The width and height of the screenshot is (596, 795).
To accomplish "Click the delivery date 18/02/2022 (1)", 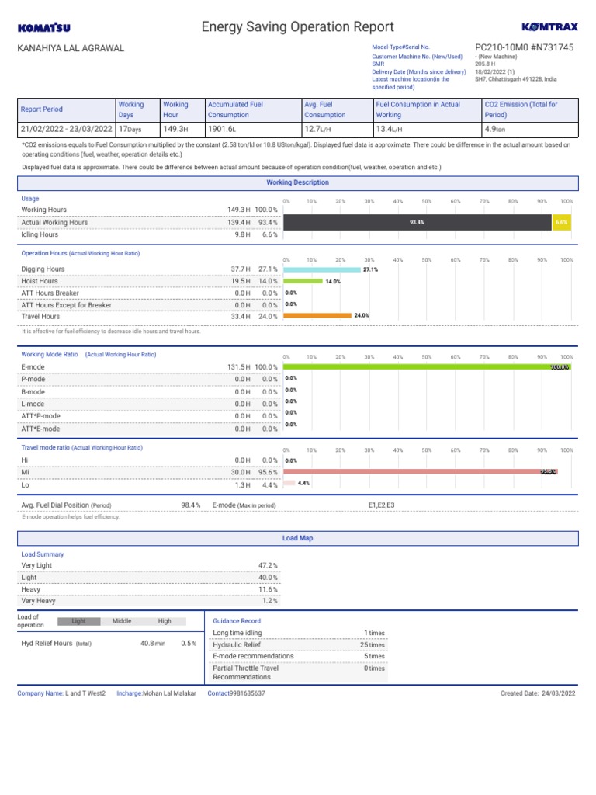I will tap(494, 71).
